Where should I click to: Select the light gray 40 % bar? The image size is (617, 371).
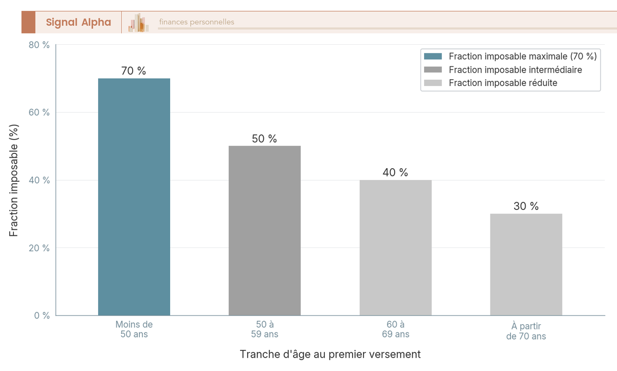(395, 248)
